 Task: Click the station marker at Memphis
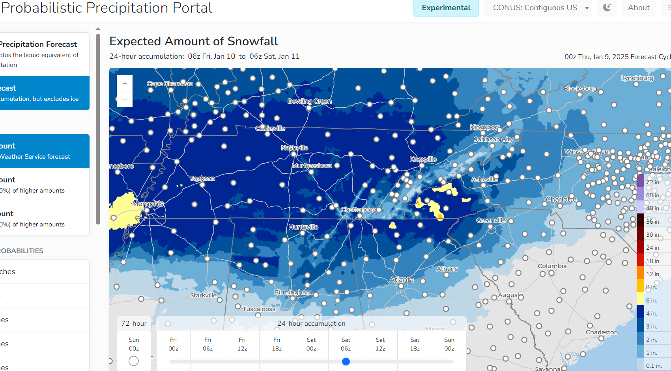click(147, 211)
